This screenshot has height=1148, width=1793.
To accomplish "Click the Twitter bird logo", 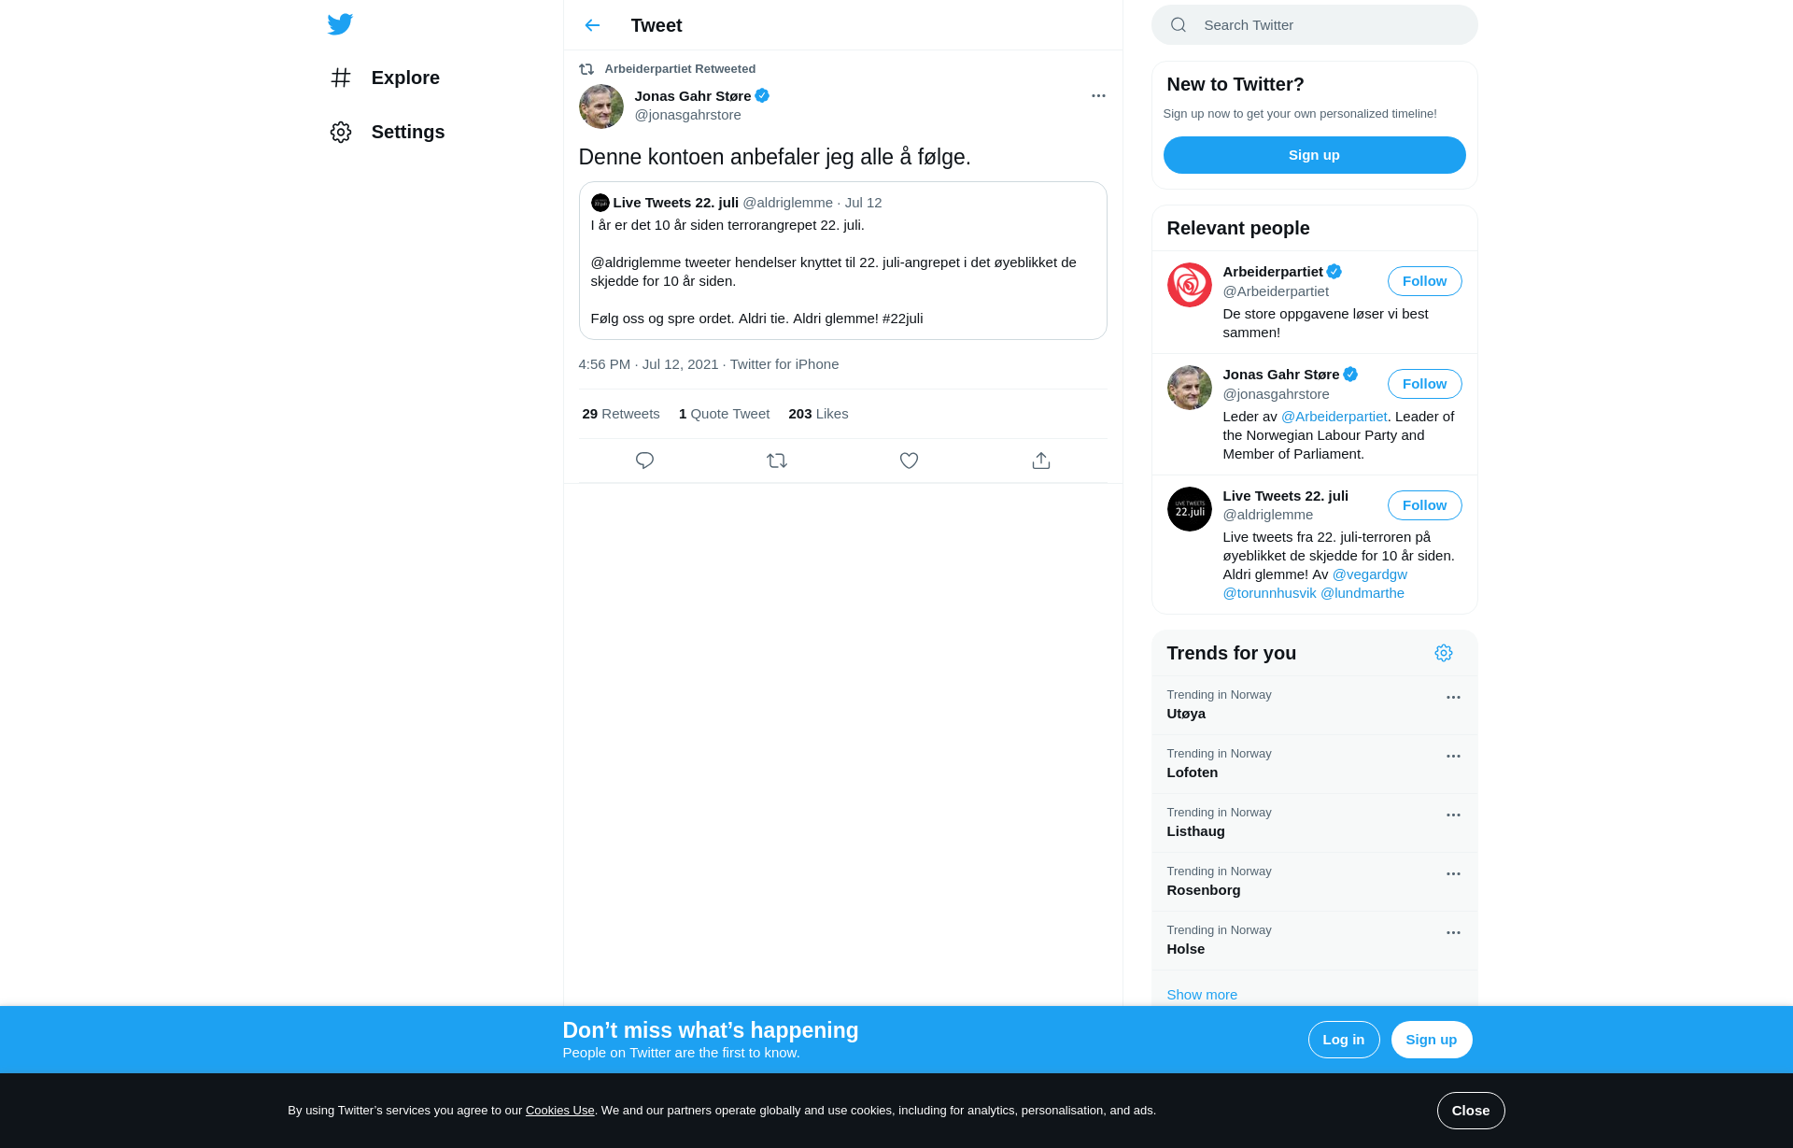I will (340, 24).
